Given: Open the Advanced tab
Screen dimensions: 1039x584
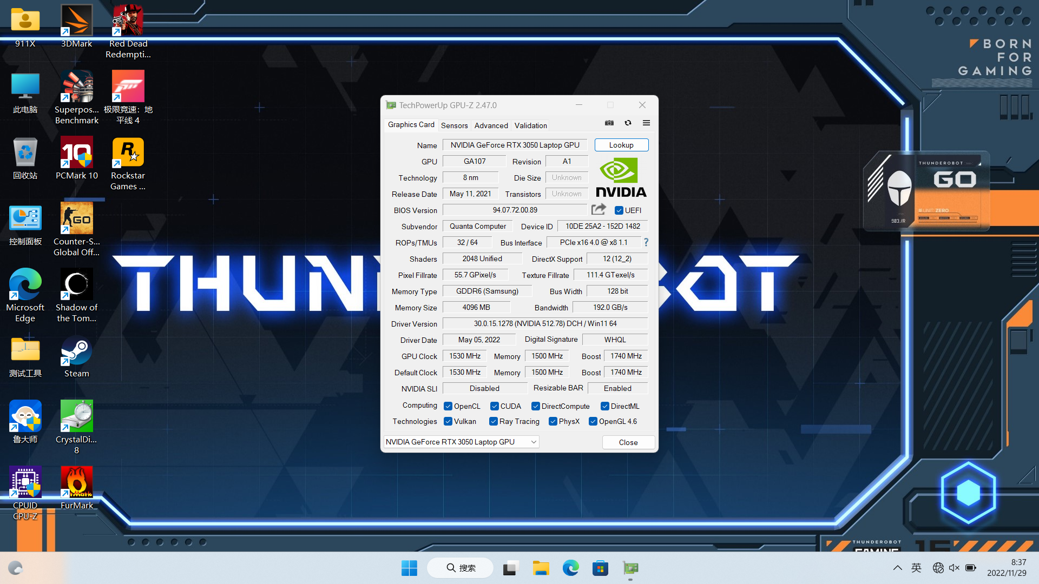Looking at the screenshot, I should tap(491, 125).
